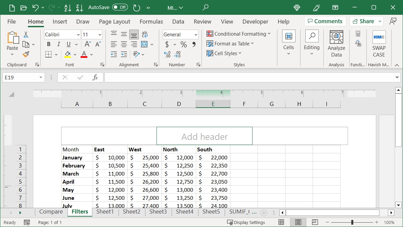Select the Format Painter icon

click(x=26, y=54)
